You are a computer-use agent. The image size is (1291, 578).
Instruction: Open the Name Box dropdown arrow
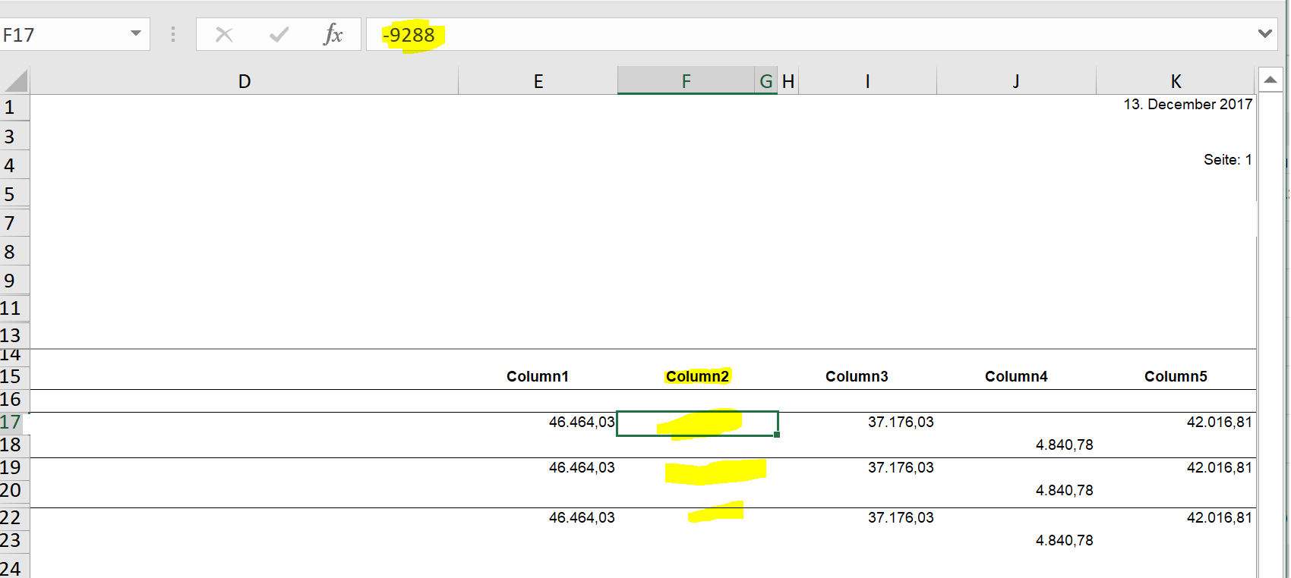tap(136, 34)
